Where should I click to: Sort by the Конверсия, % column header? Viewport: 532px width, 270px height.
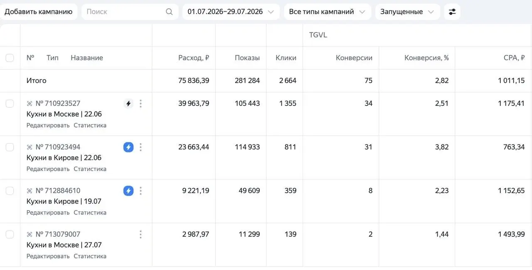point(427,58)
